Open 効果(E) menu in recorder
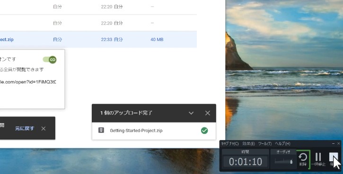 (248, 144)
